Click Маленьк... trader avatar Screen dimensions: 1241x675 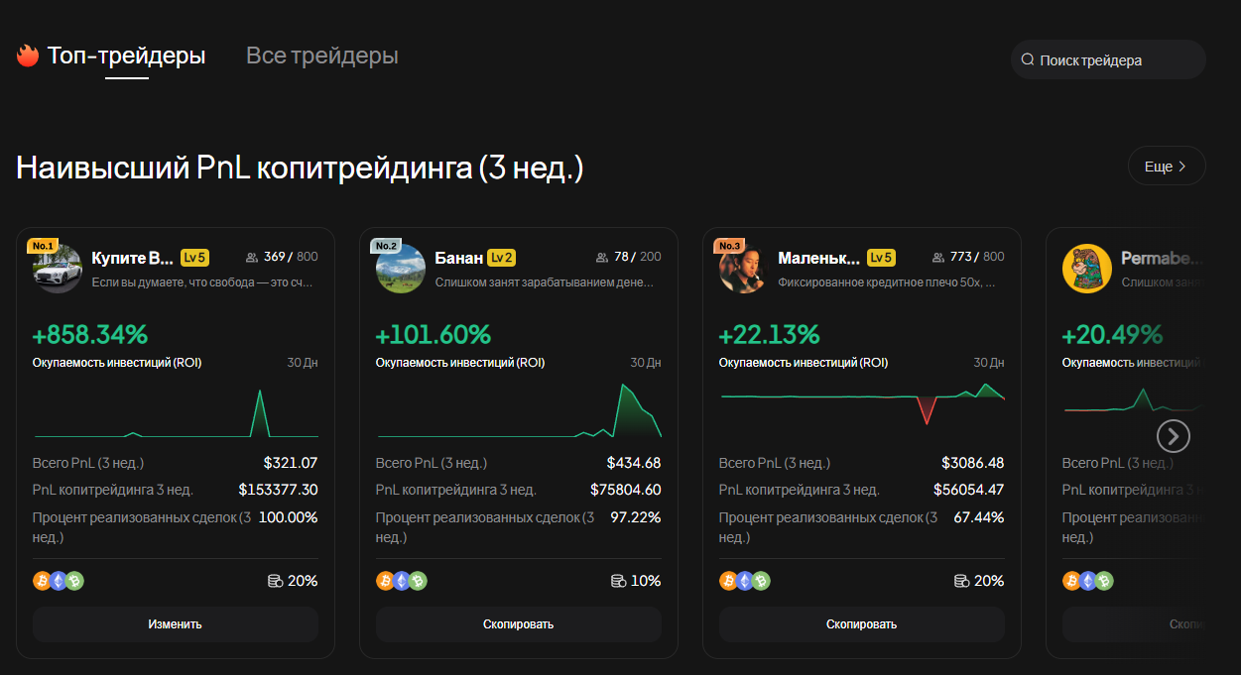(x=743, y=268)
